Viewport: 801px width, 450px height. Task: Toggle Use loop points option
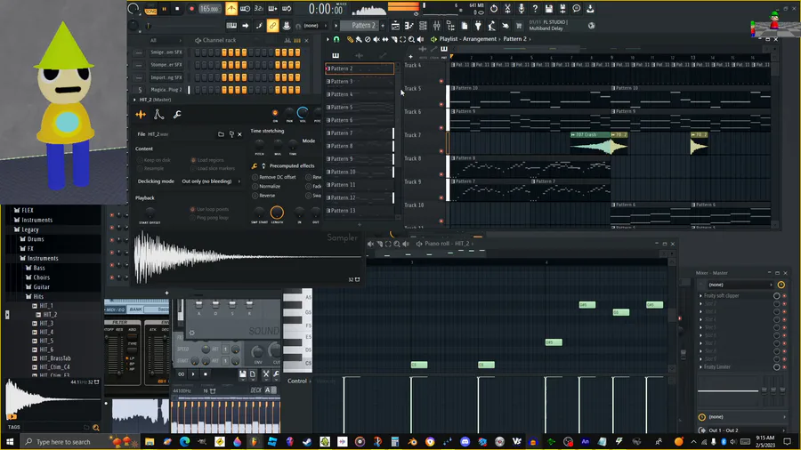pyautogui.click(x=209, y=209)
